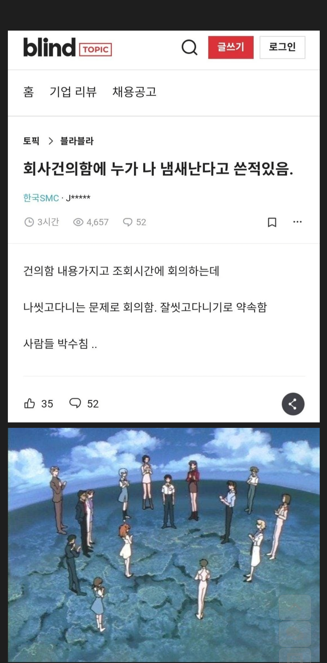Viewport: 327px width, 663px height.
Task: Bookmark this post
Action: click(272, 222)
